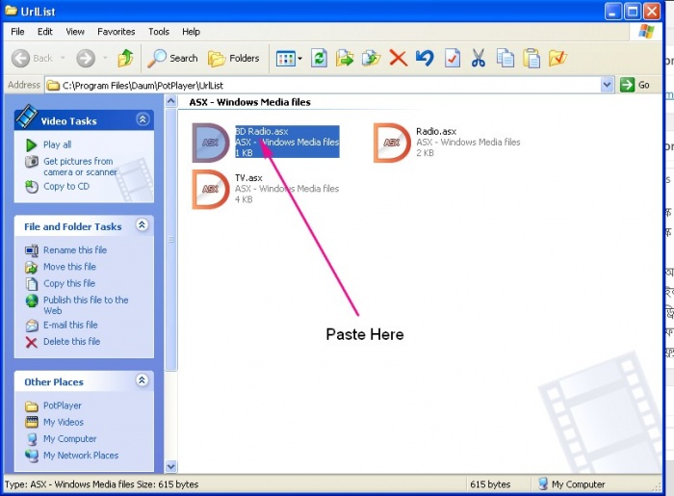Click the green Go button
Screen dimensions: 674x496
pyautogui.click(x=635, y=85)
